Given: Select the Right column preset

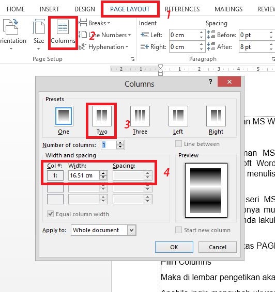Looking at the screenshot, I should pos(216,120).
